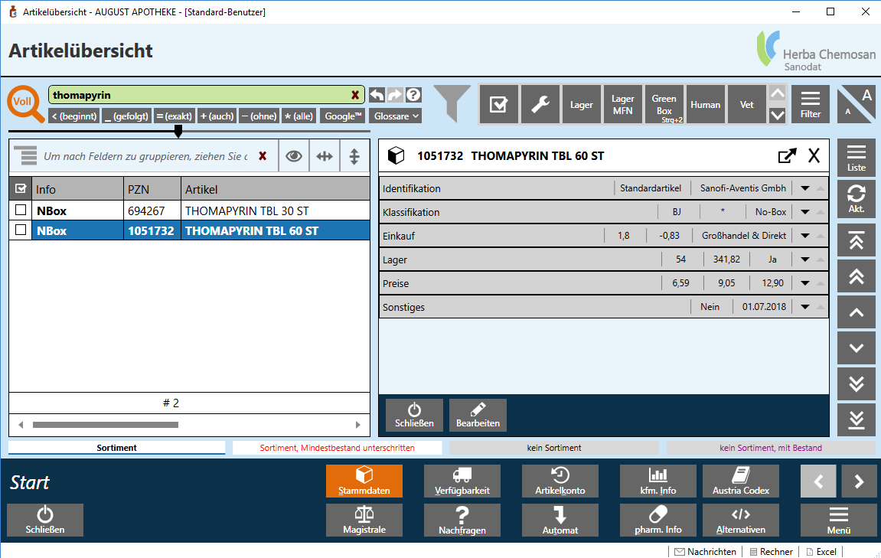Click the vertical row fit icon

[x=354, y=156]
